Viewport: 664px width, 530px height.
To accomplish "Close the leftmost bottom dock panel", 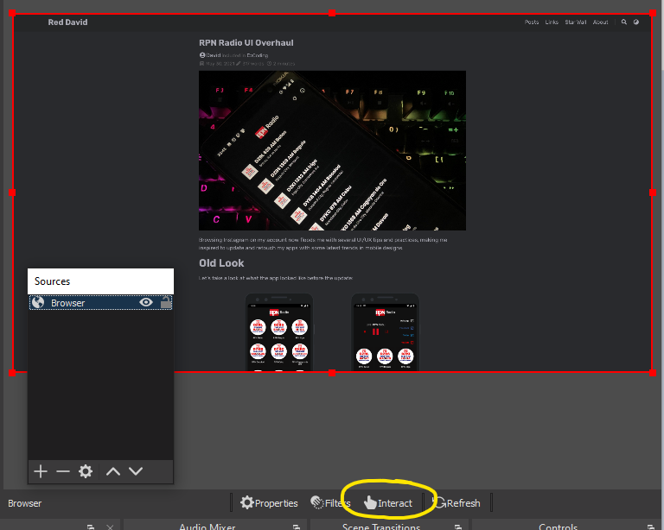I will pos(110,527).
